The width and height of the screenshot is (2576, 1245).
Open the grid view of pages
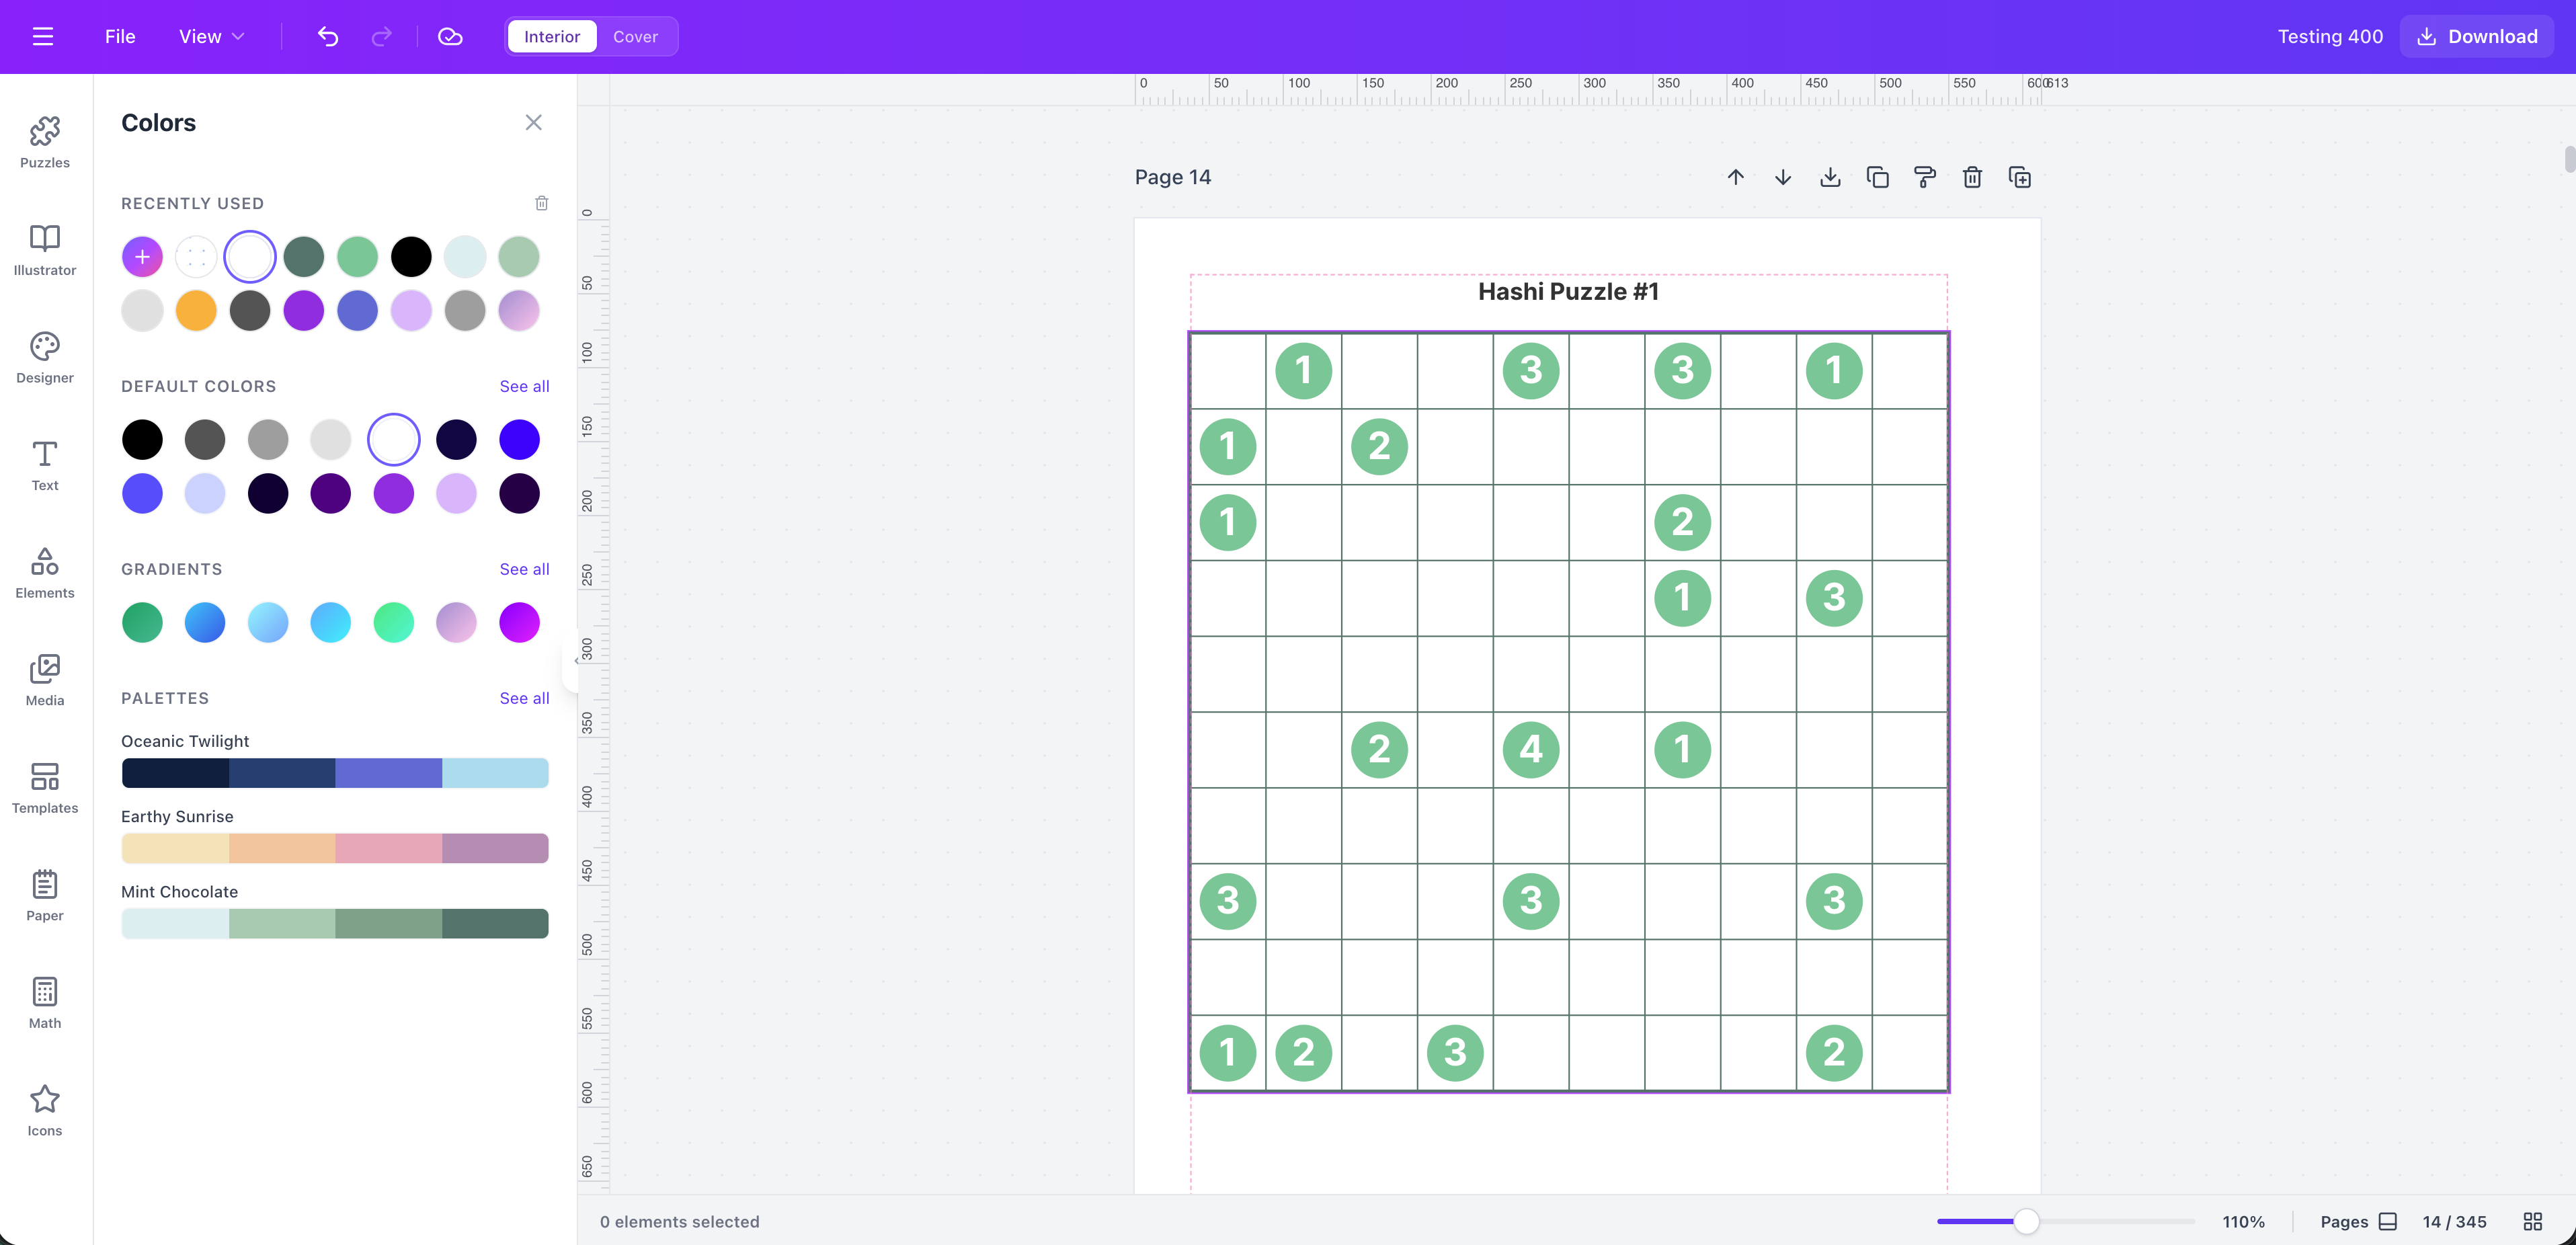pos(2532,1221)
